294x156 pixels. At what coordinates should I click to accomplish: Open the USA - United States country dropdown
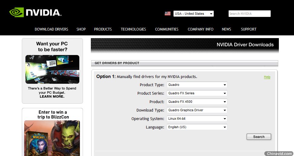(x=193, y=14)
